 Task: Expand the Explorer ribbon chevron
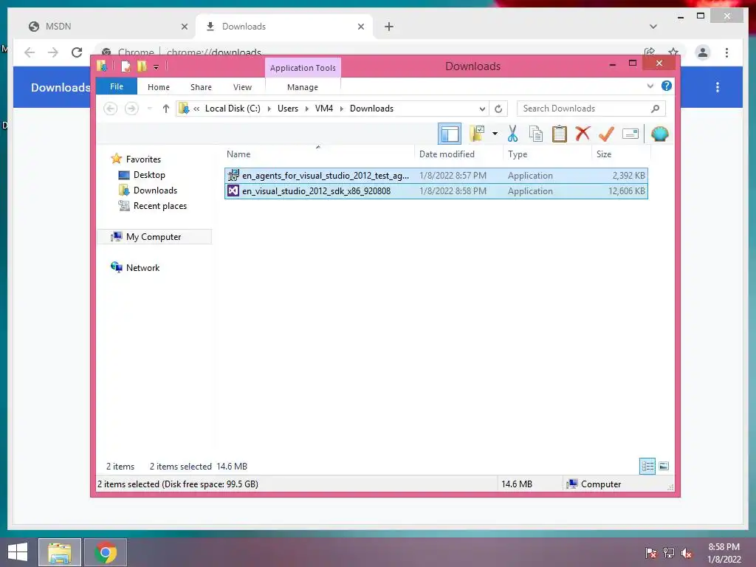click(650, 86)
